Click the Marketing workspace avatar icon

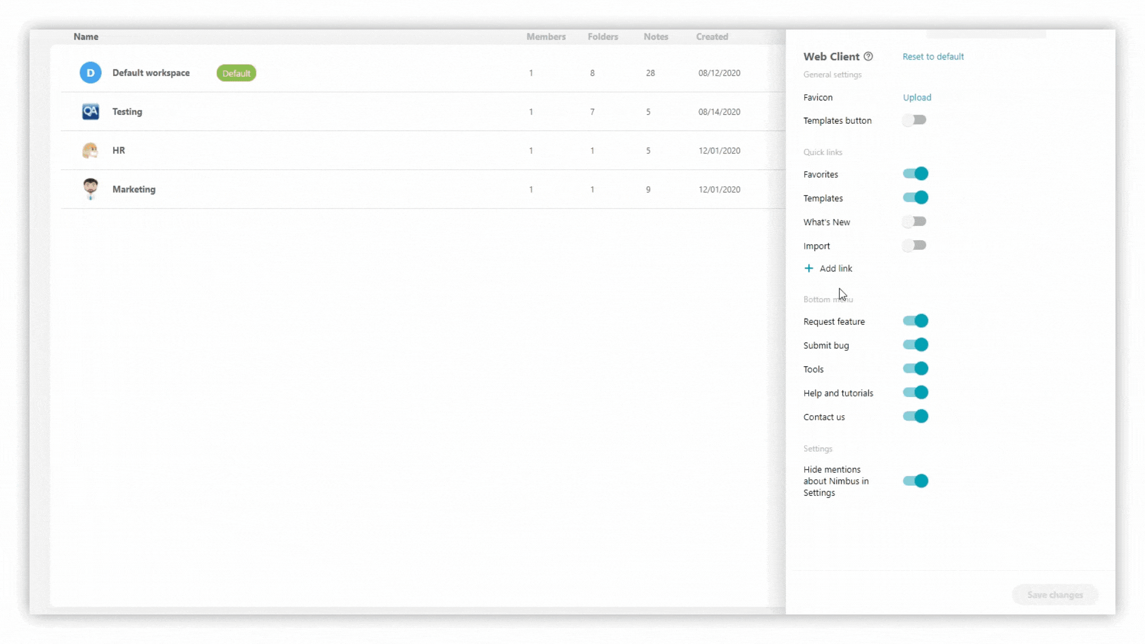90,189
